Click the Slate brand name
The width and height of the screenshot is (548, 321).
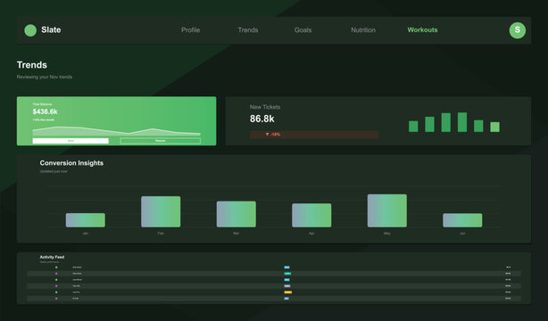pos(51,30)
